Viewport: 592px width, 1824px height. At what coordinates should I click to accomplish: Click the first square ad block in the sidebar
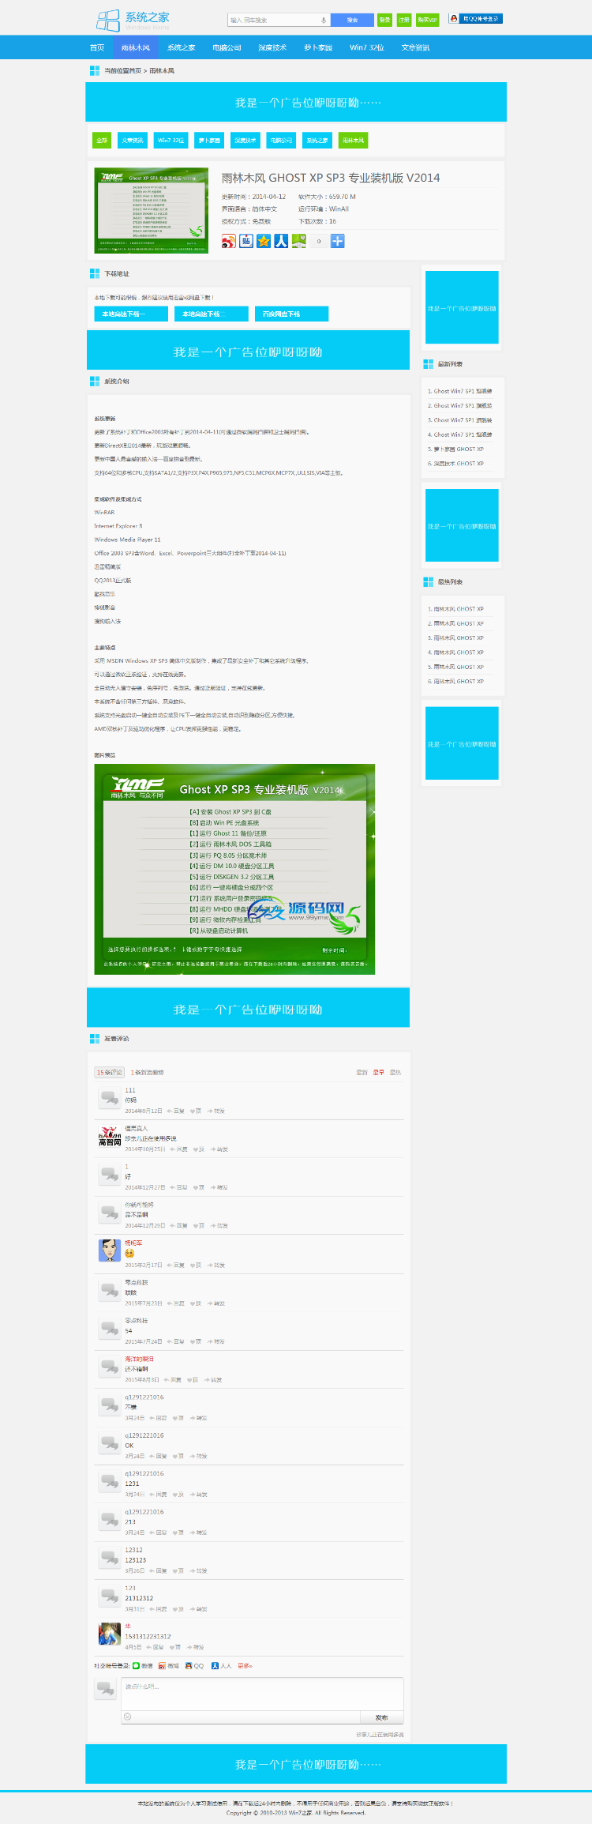462,308
